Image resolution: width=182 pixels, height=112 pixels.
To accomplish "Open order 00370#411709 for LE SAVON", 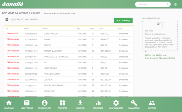I will tap(69, 80).
